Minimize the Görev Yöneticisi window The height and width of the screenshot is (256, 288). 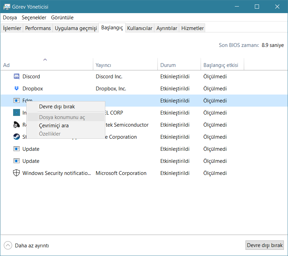(237, 7)
